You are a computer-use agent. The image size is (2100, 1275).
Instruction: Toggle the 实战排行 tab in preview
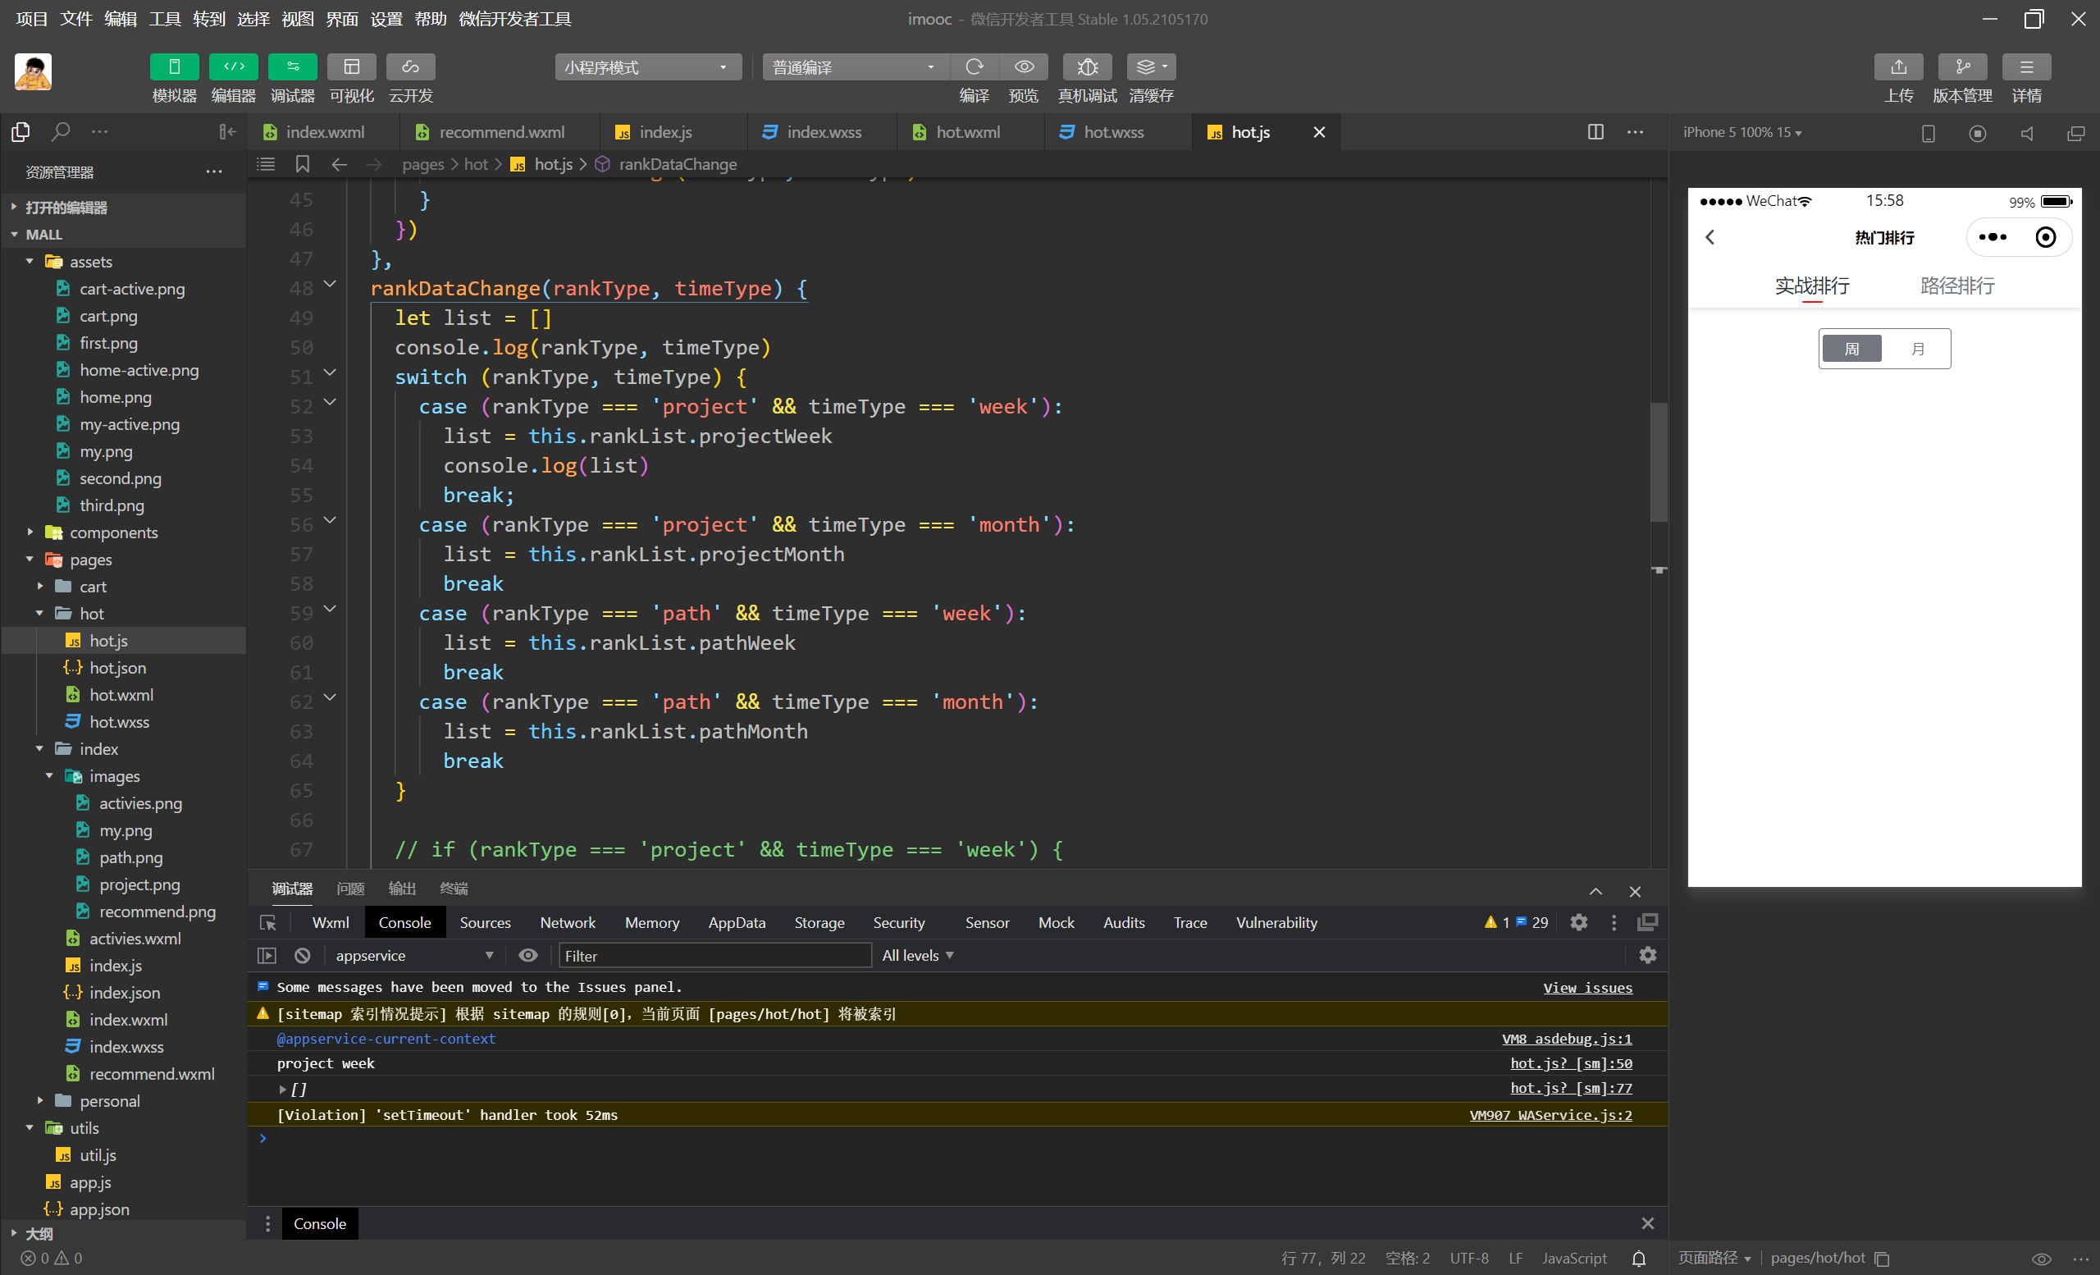click(x=1812, y=285)
